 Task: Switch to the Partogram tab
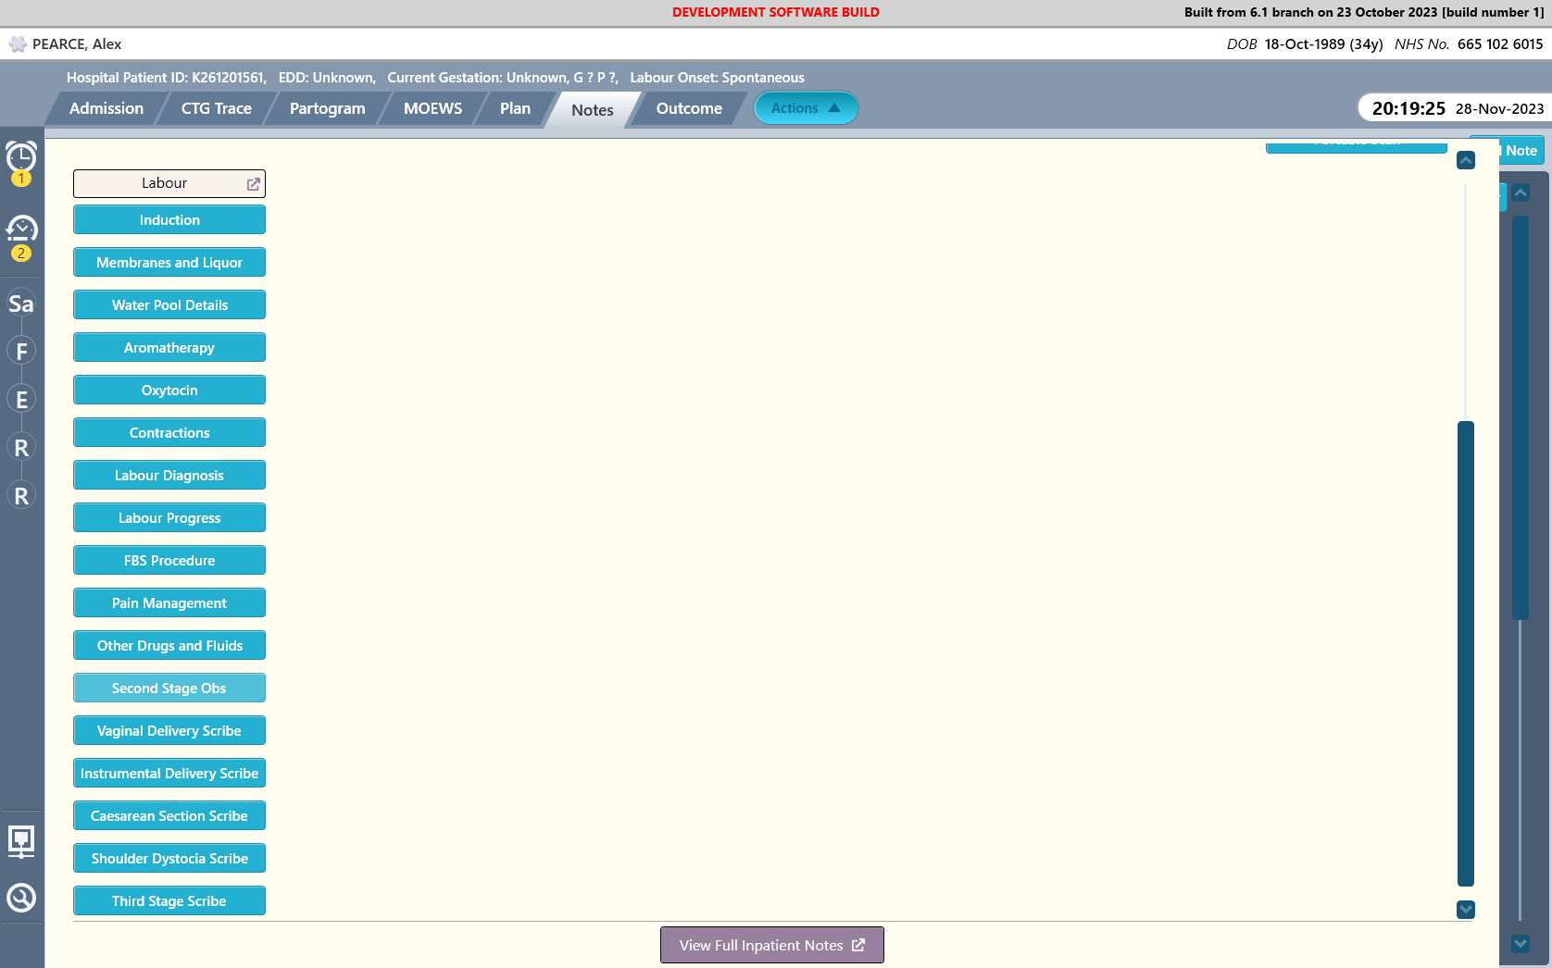[328, 108]
